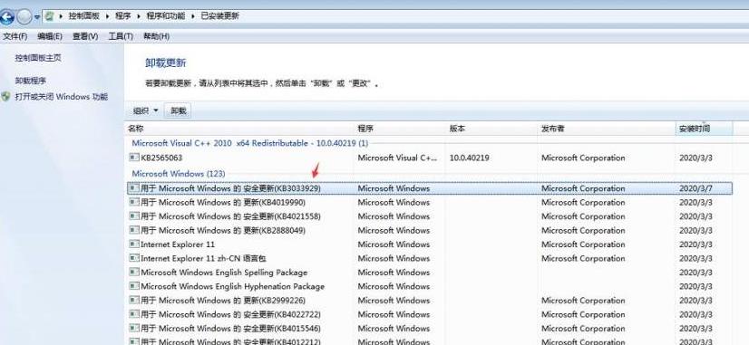Select Microsoft Windows English Spelling Package

pyautogui.click(x=224, y=273)
